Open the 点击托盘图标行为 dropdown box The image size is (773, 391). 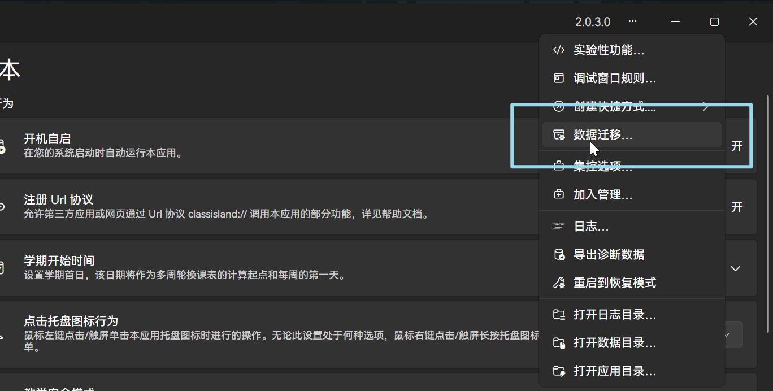pyautogui.click(x=733, y=334)
